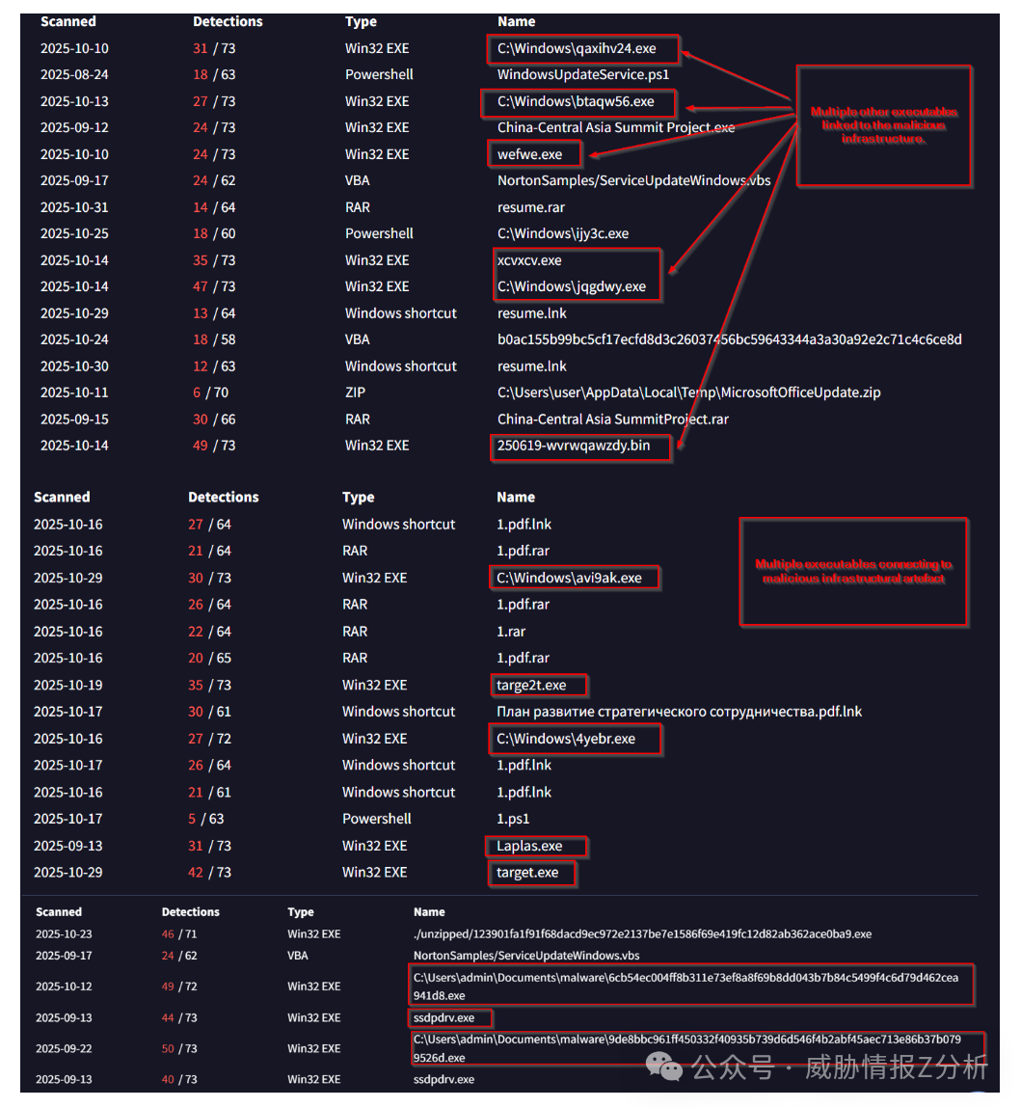This screenshot has height=1108, width=1021.
Task: Select the Laplas.exe file name
Action: [529, 847]
